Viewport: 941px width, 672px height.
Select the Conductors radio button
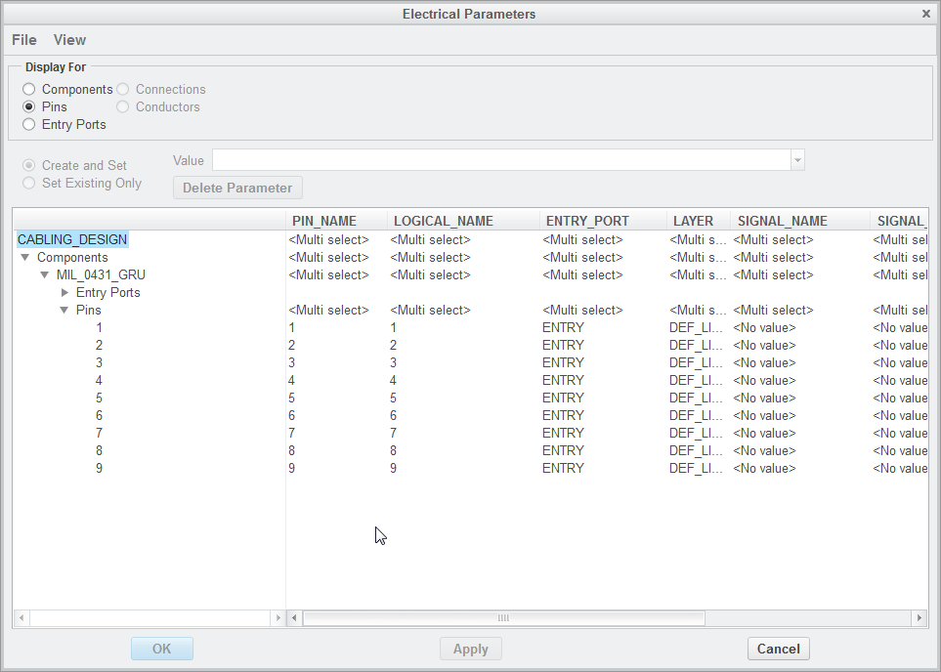point(122,106)
